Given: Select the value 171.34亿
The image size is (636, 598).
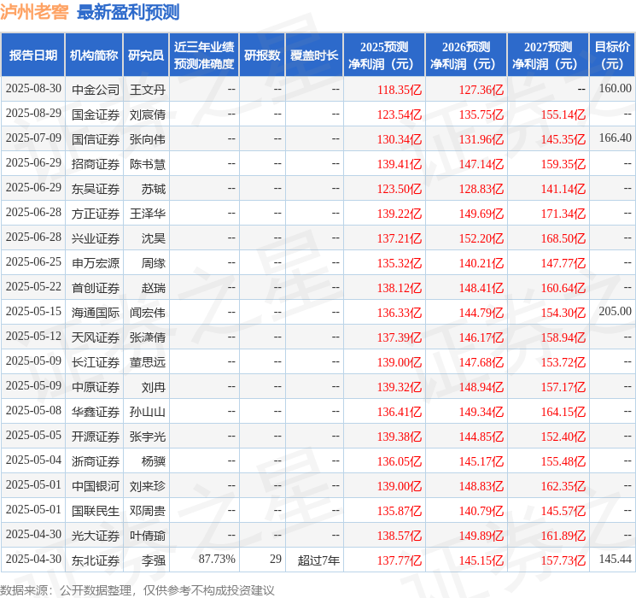Looking at the screenshot, I should [563, 214].
